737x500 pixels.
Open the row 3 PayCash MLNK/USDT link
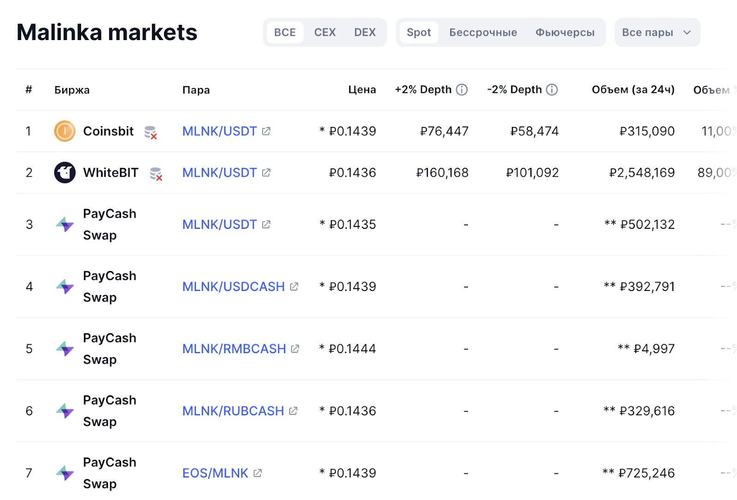coord(219,224)
